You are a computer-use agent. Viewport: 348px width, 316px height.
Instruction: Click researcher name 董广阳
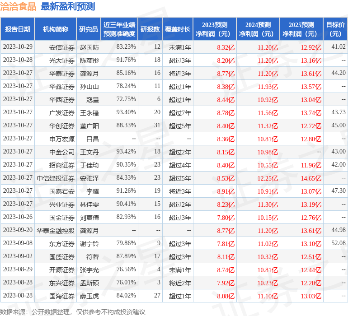pos(89,126)
